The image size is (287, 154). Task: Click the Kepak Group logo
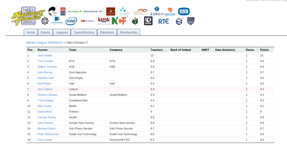coord(104,21)
